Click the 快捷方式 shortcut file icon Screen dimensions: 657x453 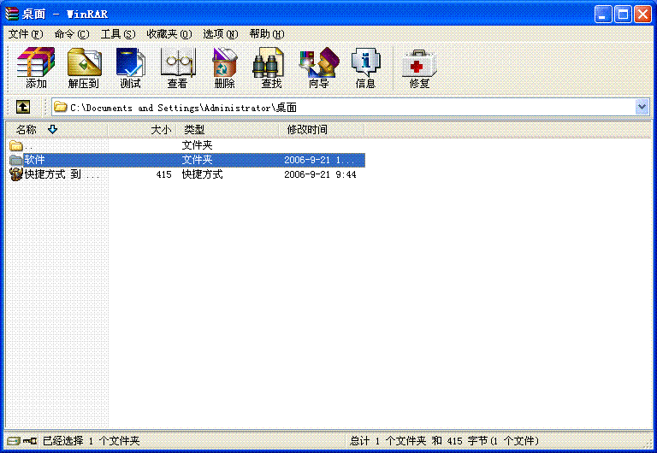[x=16, y=174]
